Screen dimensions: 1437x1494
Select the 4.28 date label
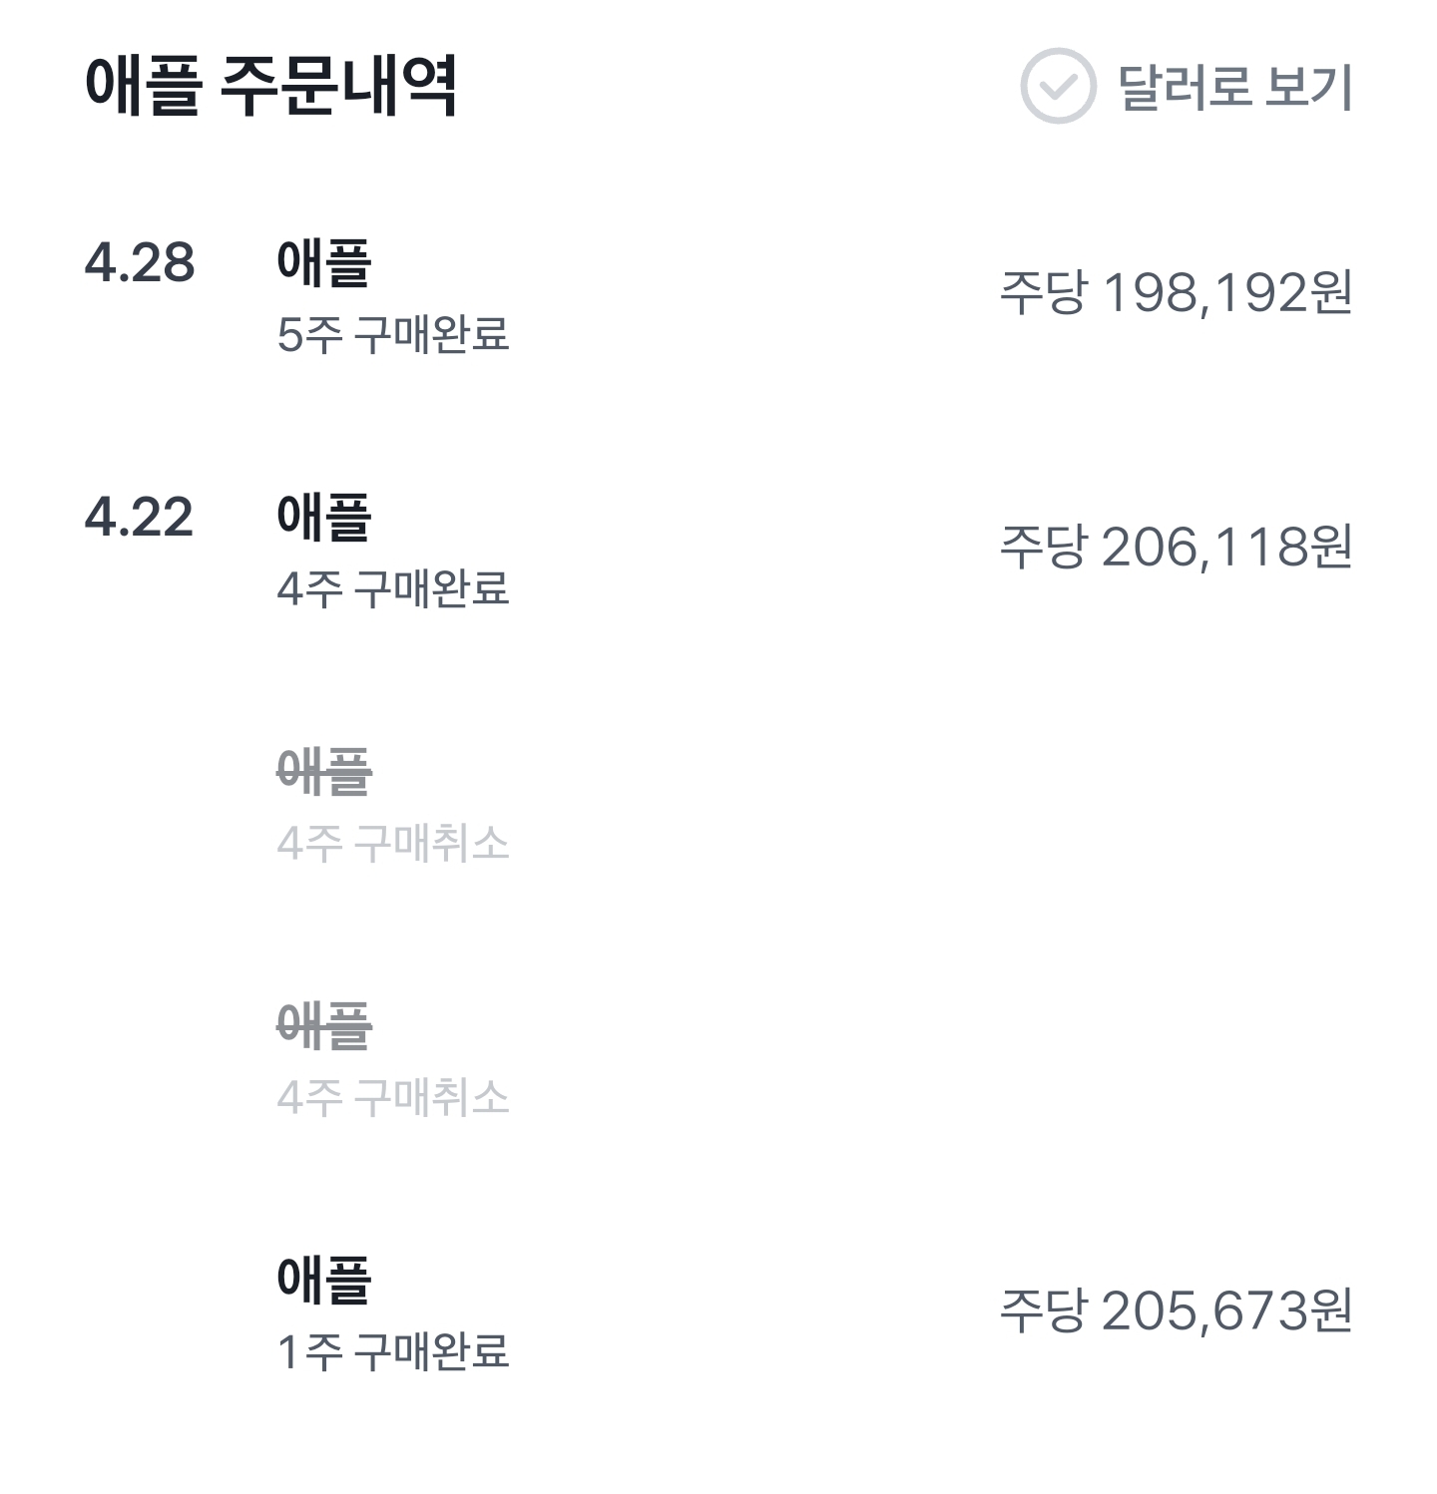tap(140, 262)
